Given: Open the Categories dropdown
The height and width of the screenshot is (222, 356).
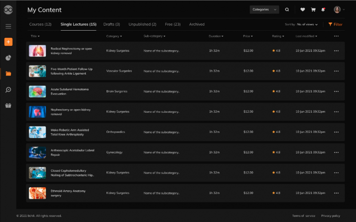Looking at the screenshot, I should coord(264,10).
